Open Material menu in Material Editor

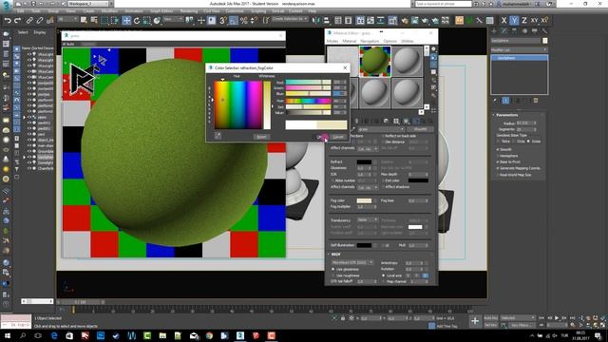349,41
